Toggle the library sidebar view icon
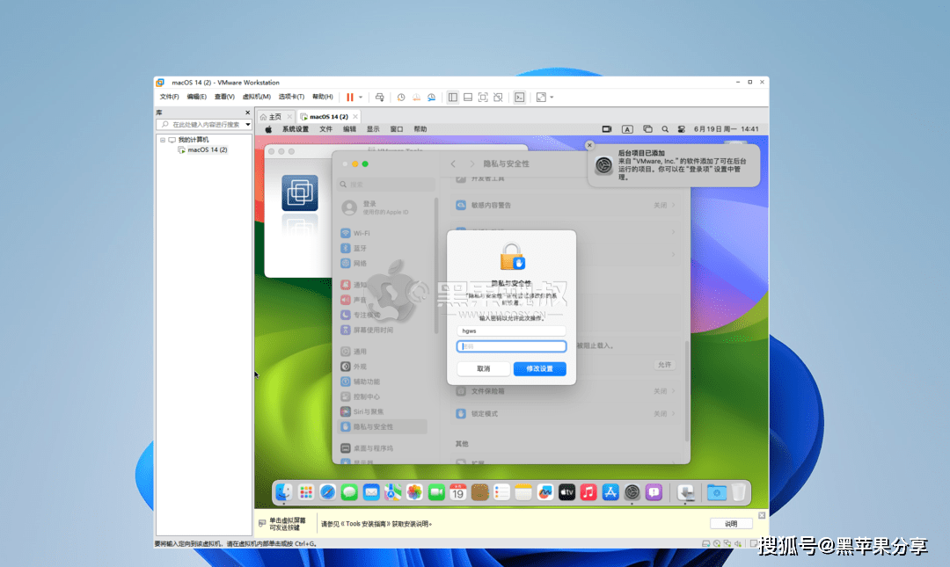The height and width of the screenshot is (567, 950). click(x=453, y=97)
